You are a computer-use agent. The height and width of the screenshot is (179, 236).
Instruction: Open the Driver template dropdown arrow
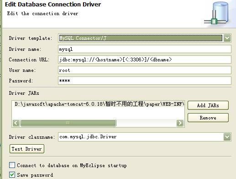click(227, 38)
